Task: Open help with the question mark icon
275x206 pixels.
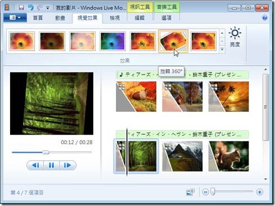Action: [265, 18]
